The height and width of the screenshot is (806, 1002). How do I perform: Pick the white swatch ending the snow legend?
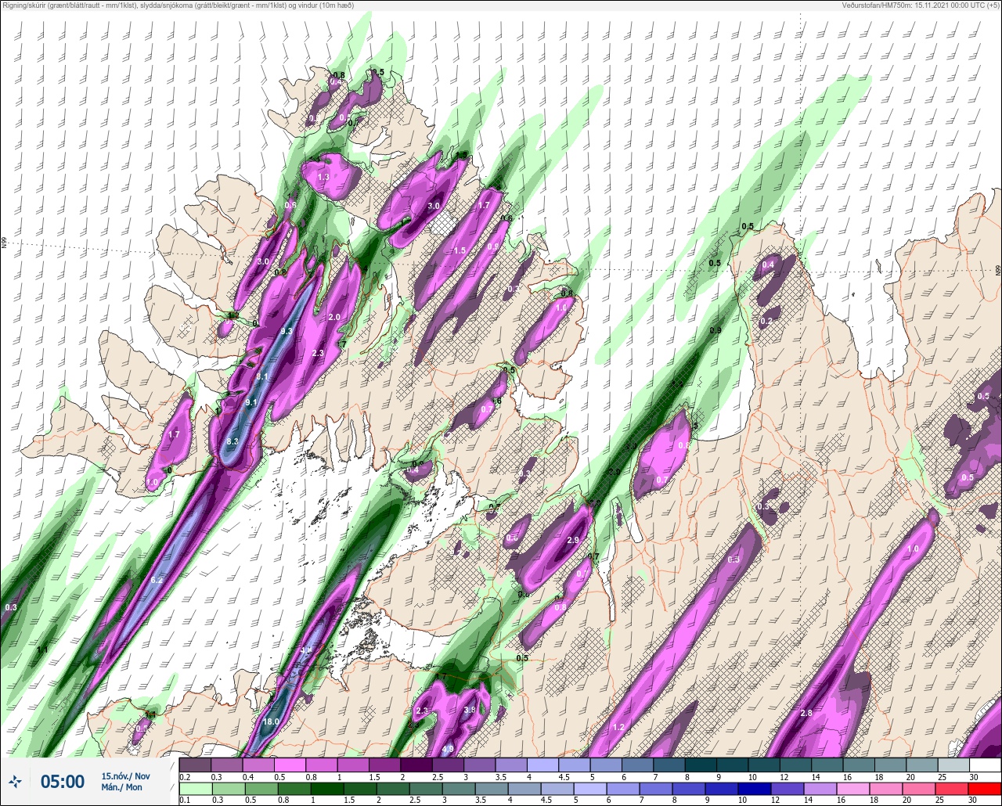985,765
